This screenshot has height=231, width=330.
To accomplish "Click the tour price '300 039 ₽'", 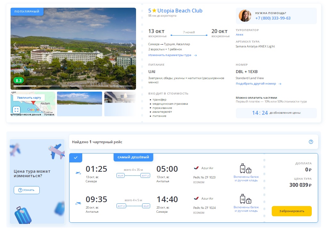I will [300, 185].
